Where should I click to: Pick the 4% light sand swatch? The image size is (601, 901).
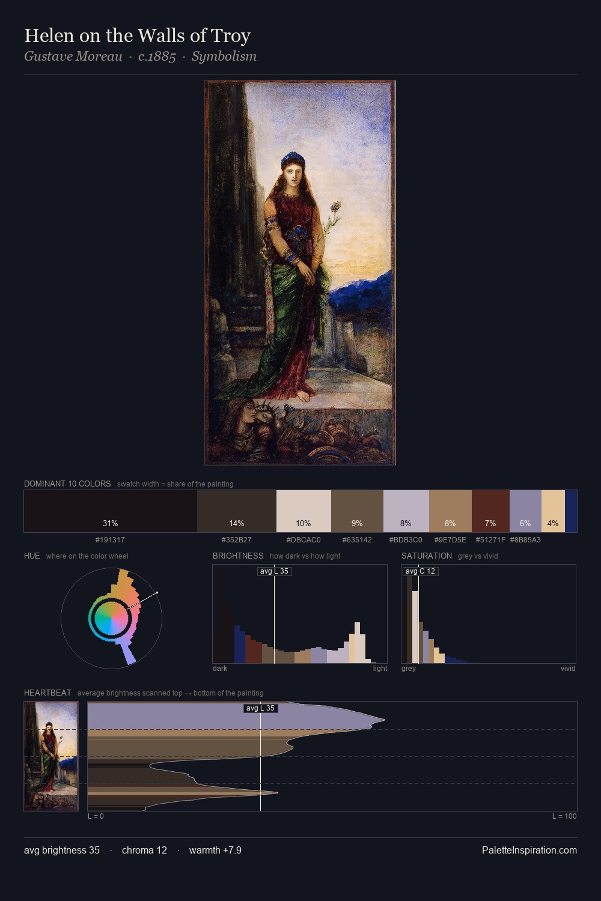pos(553,511)
